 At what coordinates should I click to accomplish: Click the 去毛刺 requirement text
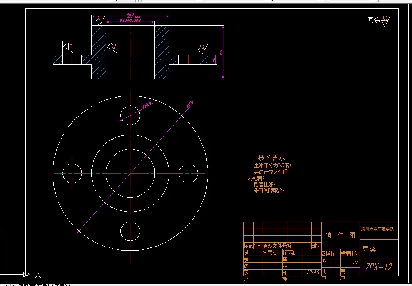point(256,178)
